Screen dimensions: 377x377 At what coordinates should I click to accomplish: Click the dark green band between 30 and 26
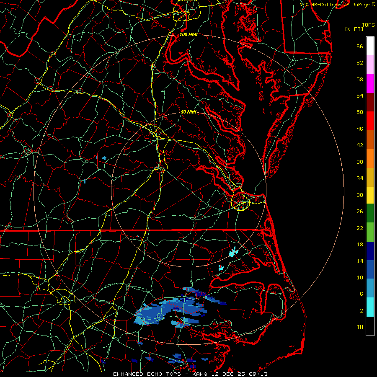coord(370,213)
